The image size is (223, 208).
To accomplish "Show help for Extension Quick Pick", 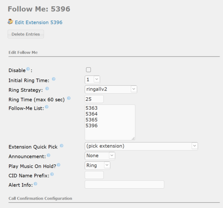I will [62, 146].
